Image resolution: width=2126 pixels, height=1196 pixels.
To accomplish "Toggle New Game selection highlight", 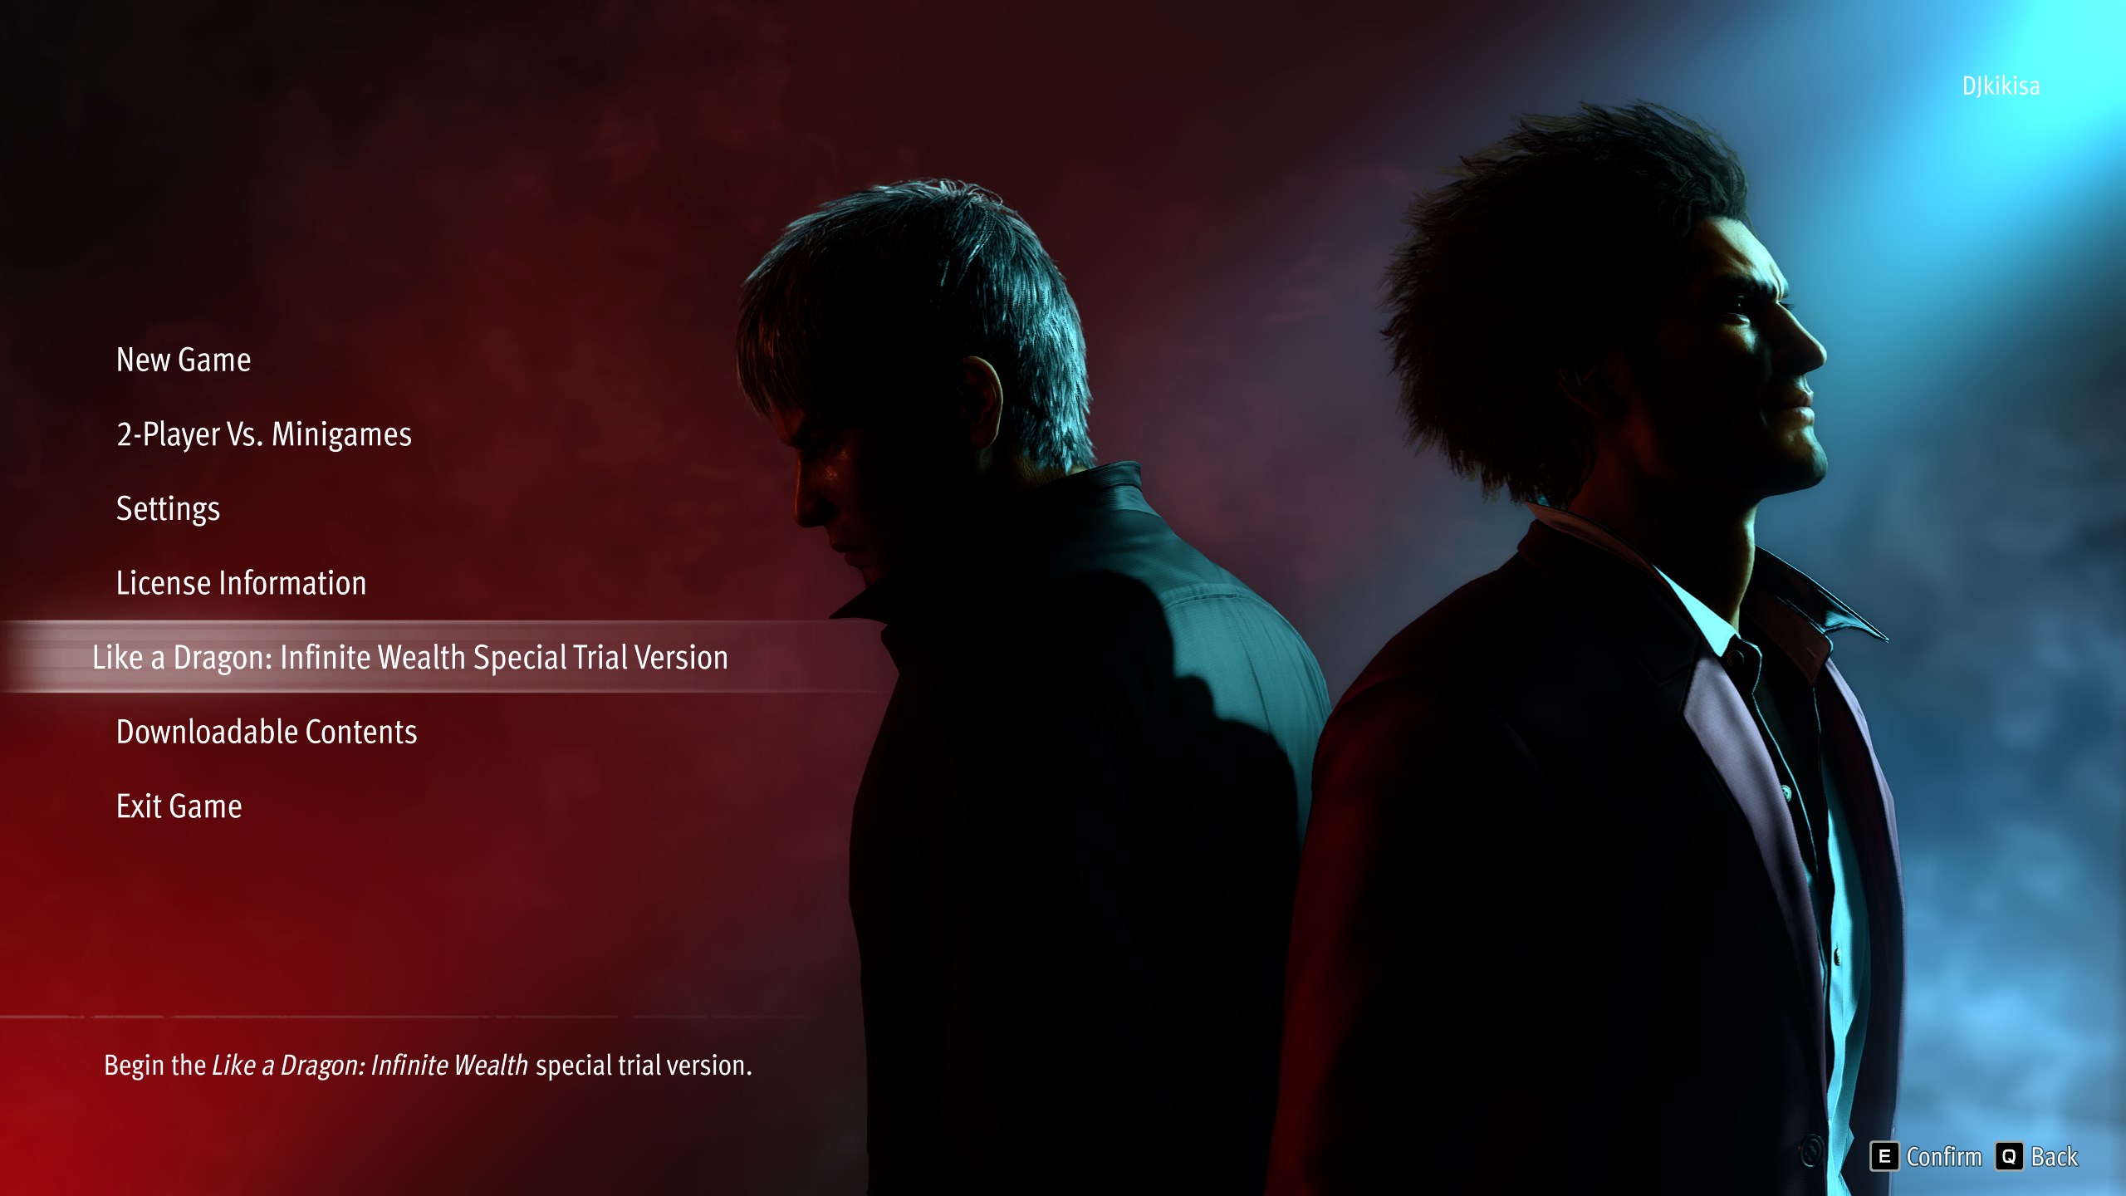I will point(183,358).
